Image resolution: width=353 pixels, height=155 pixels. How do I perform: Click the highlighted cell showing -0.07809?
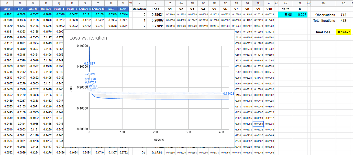tap(258, 124)
